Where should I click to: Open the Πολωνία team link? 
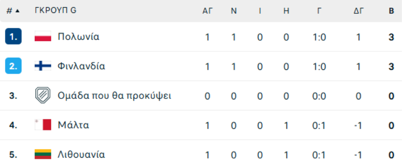pyautogui.click(x=79, y=37)
